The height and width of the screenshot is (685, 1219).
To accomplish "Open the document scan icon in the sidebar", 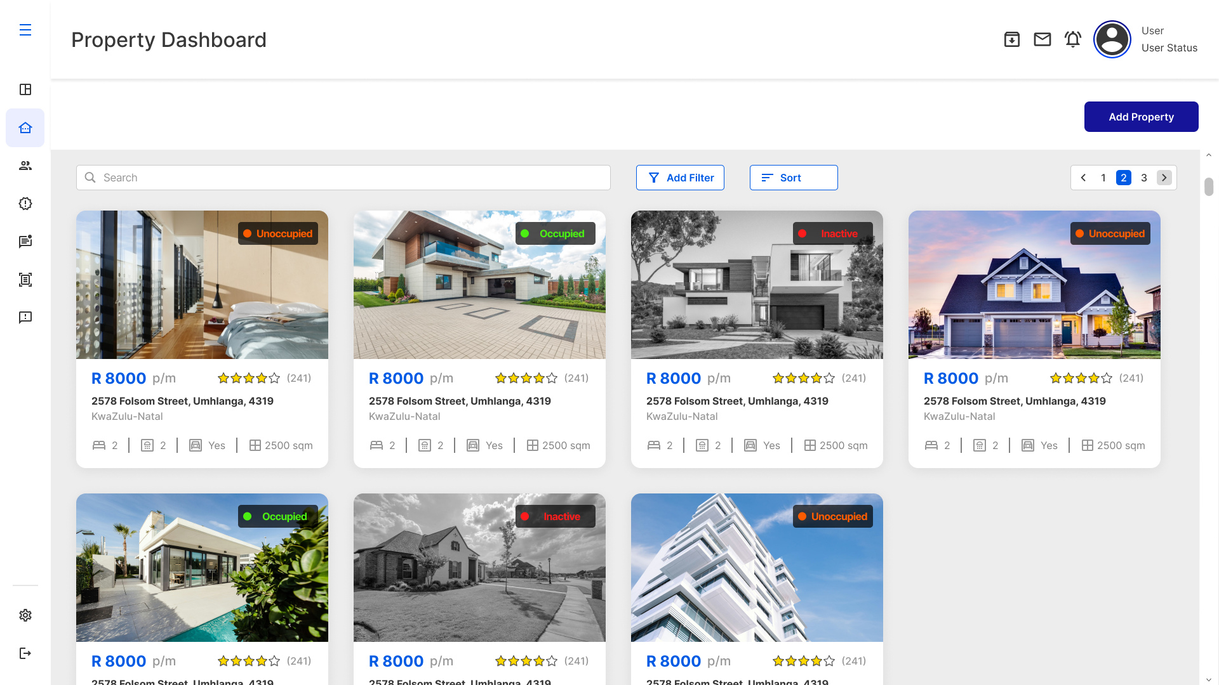I will [25, 280].
